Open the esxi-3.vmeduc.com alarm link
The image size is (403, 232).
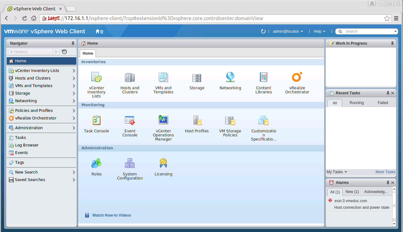(x=351, y=201)
